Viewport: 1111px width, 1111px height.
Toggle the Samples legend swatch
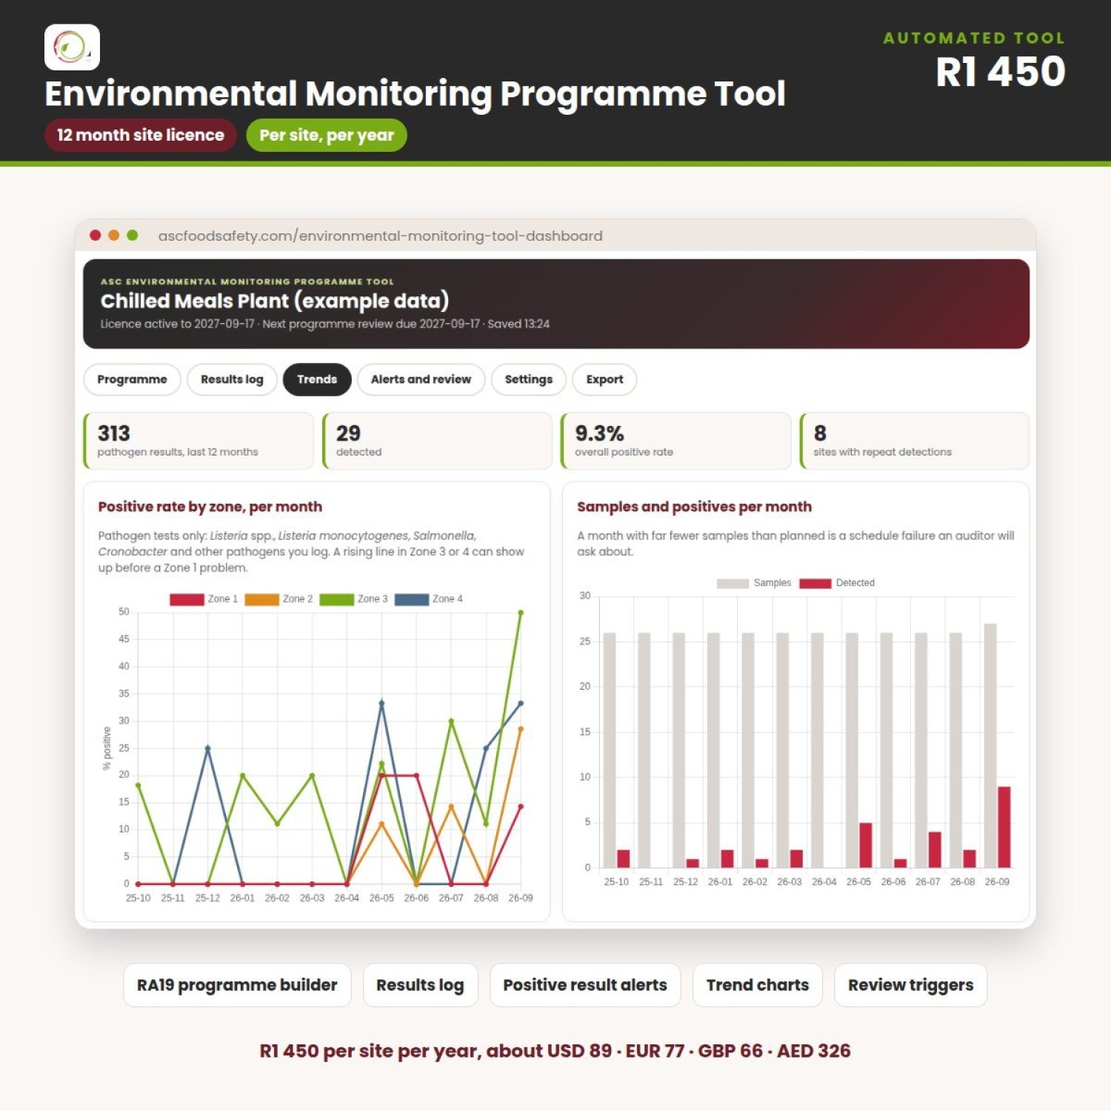click(733, 584)
